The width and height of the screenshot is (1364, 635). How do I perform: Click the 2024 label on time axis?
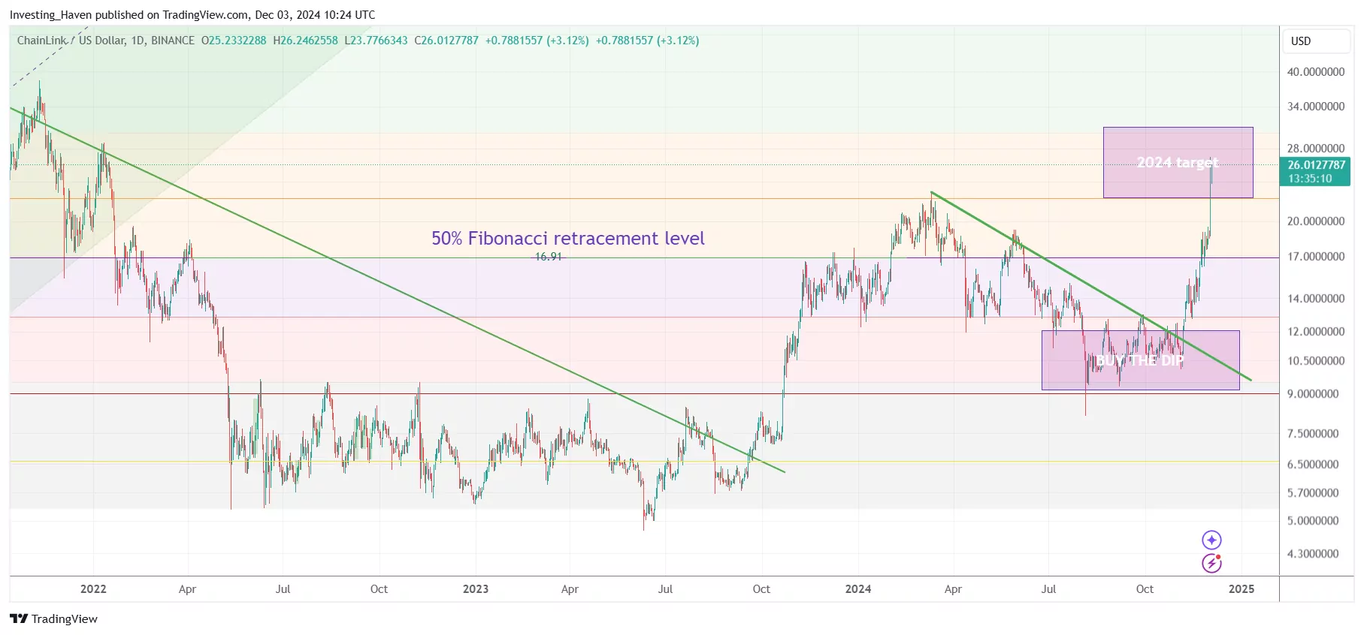858,589
